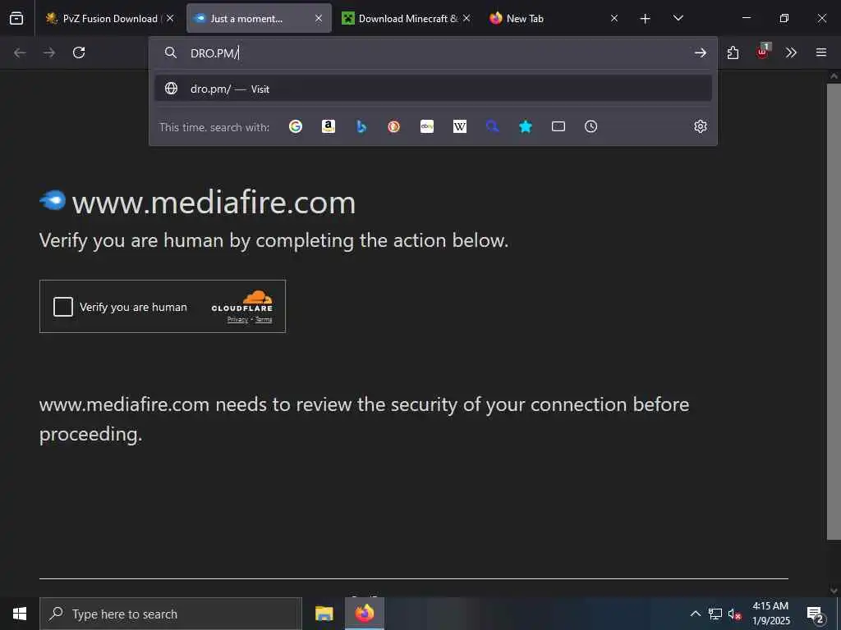Open search settings gear icon
Image resolution: width=841 pixels, height=630 pixels.
point(701,126)
